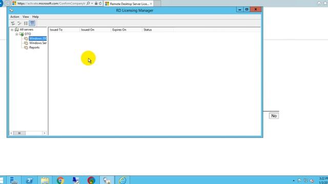The height and width of the screenshot is (184, 328).
Task: Click the browser Home icon
Action: click(x=319, y=3)
